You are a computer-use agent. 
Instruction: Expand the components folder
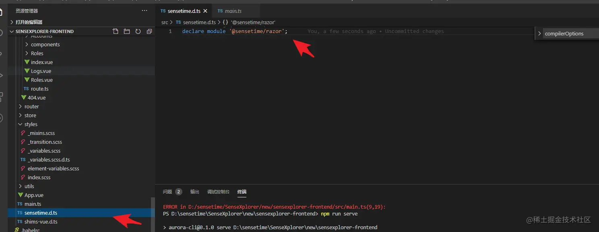click(81, 44)
